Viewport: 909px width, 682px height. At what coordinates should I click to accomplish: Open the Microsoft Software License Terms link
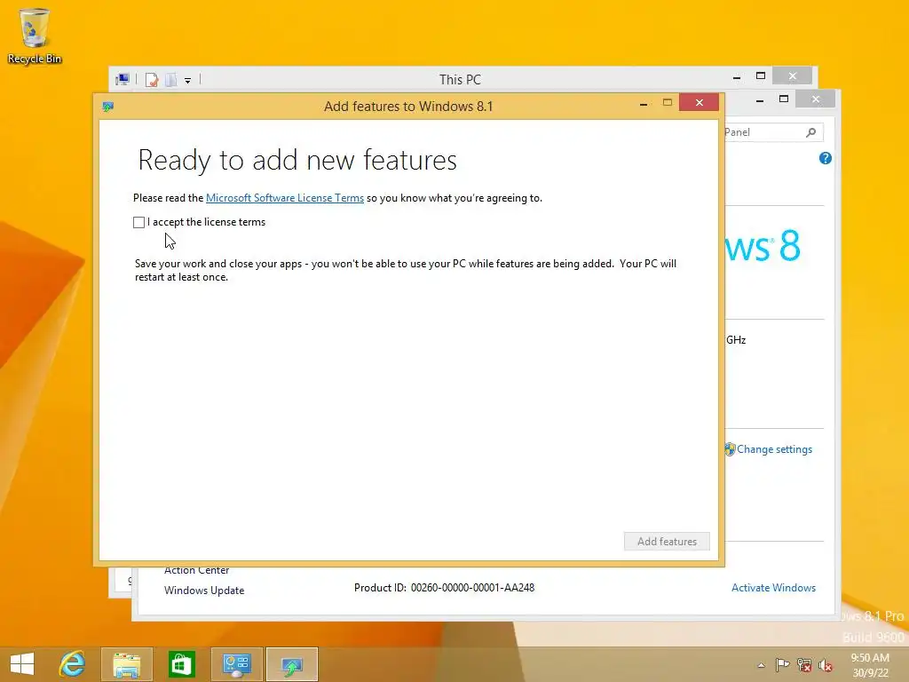coord(285,198)
